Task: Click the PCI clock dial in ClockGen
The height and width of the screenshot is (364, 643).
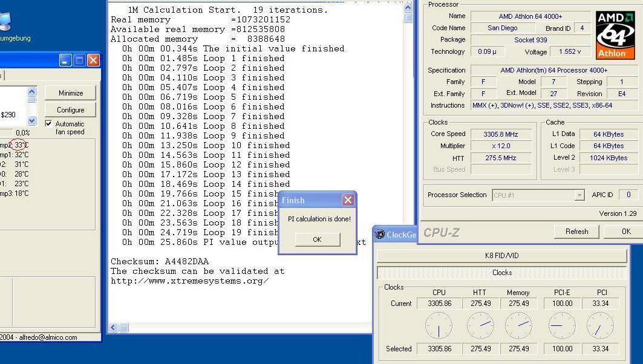Action: pos(600,326)
